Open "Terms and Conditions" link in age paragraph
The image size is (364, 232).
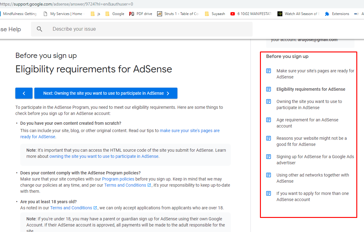[71, 208]
